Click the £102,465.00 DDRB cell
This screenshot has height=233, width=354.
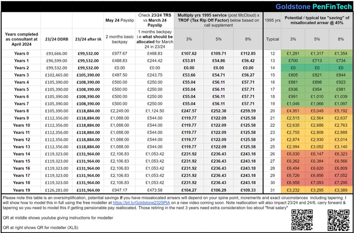tap(56, 75)
